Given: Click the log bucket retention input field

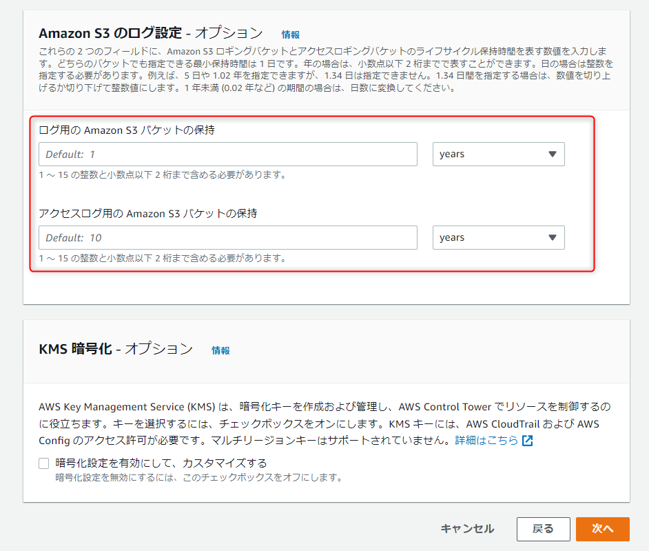Looking at the screenshot, I should (x=228, y=154).
